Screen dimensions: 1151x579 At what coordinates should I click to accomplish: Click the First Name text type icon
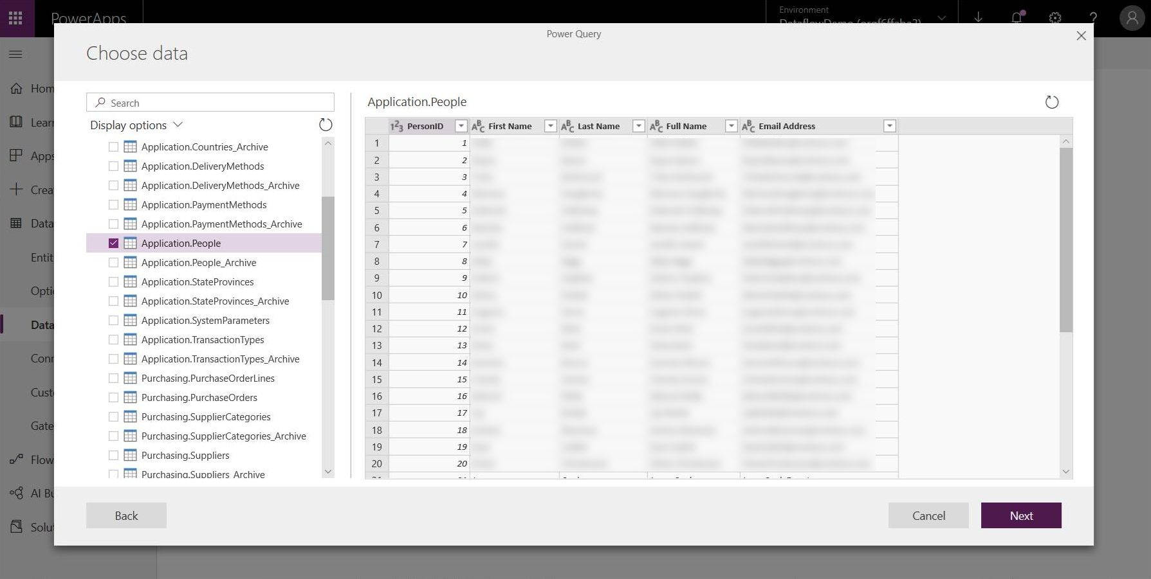pos(478,126)
